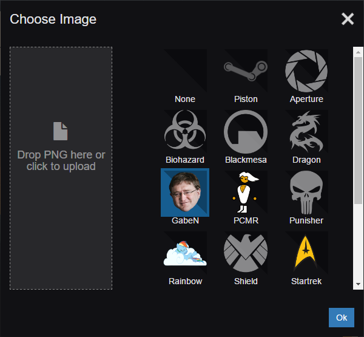Click the "Aperture" label text
364x337 pixels.
pyautogui.click(x=306, y=99)
